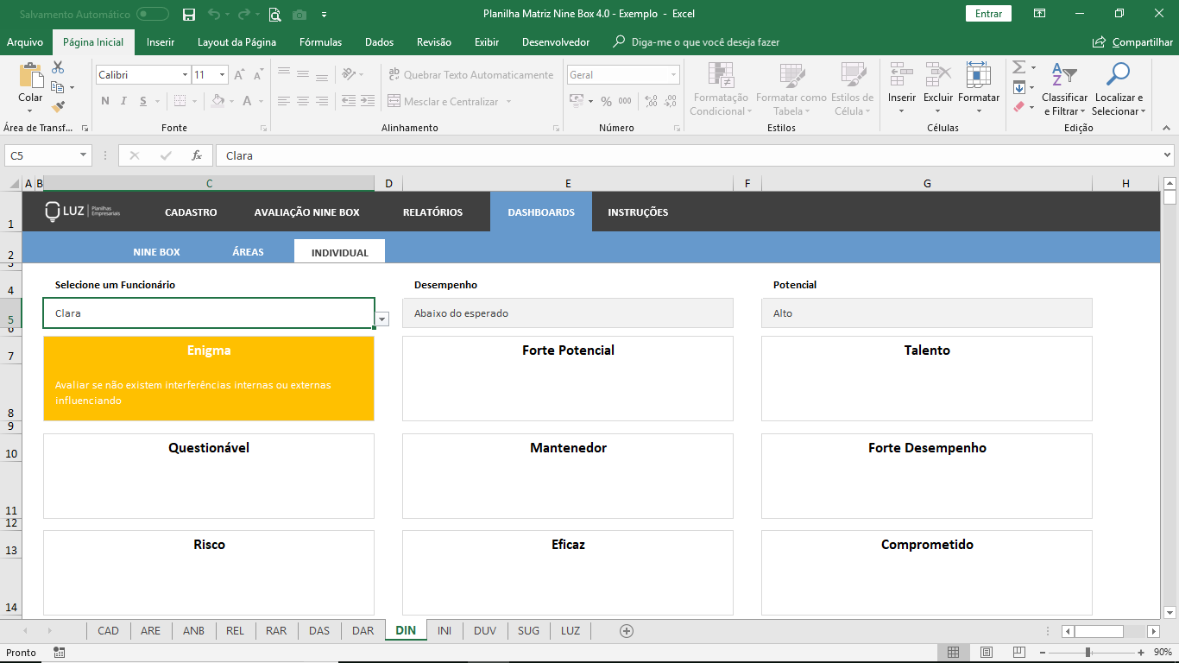The width and height of the screenshot is (1179, 663).
Task: Go to AVALIAÇÃO NINE BOX navigation link
Action: pos(306,212)
